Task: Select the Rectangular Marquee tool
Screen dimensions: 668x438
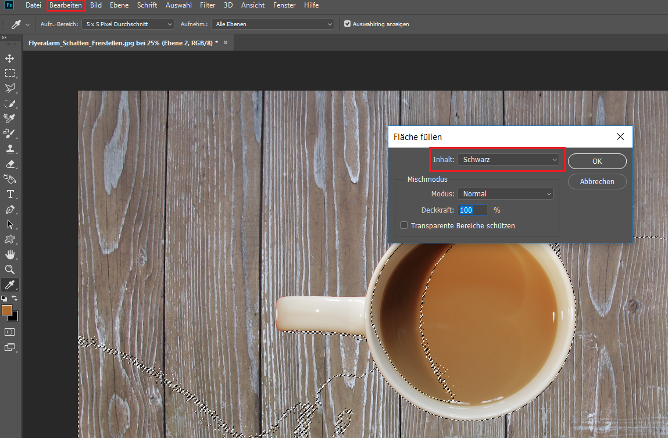Action: 10,73
